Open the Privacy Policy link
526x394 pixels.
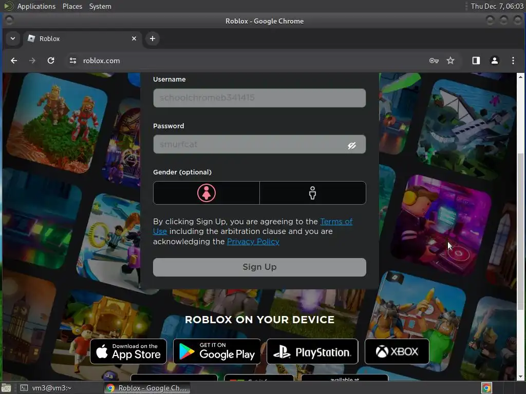coord(253,242)
